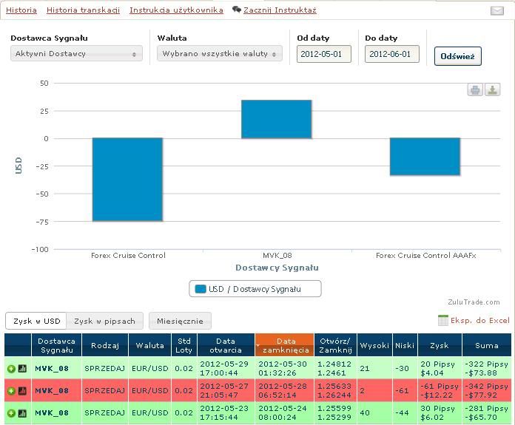Click the '-61 Pipsy -$12.22' profit cell
The height and width of the screenshot is (425, 515).
[440, 391]
